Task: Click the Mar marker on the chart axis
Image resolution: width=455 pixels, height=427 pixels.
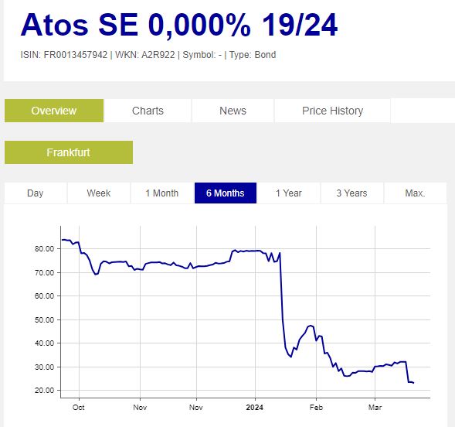Action: pos(375,408)
